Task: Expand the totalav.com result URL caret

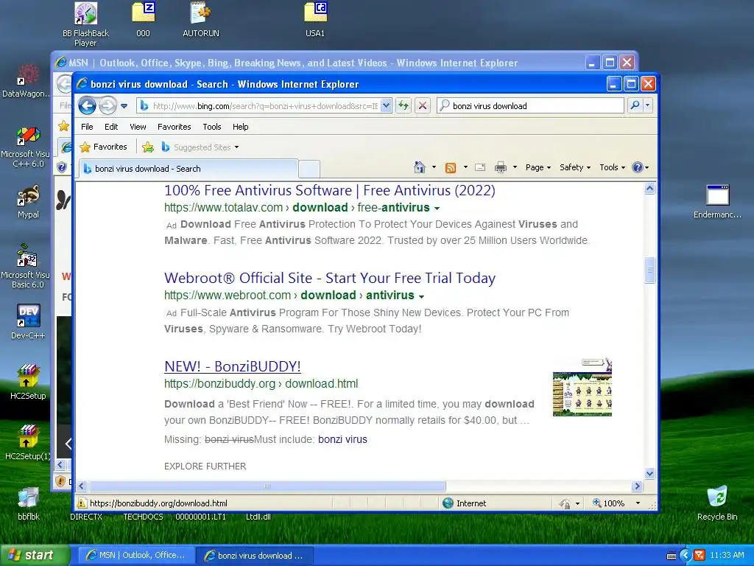Action: point(437,209)
